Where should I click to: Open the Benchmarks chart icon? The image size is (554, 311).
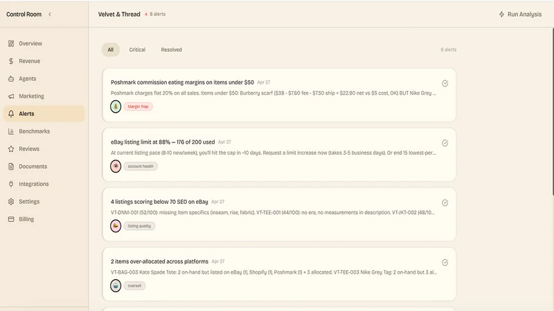(11, 131)
